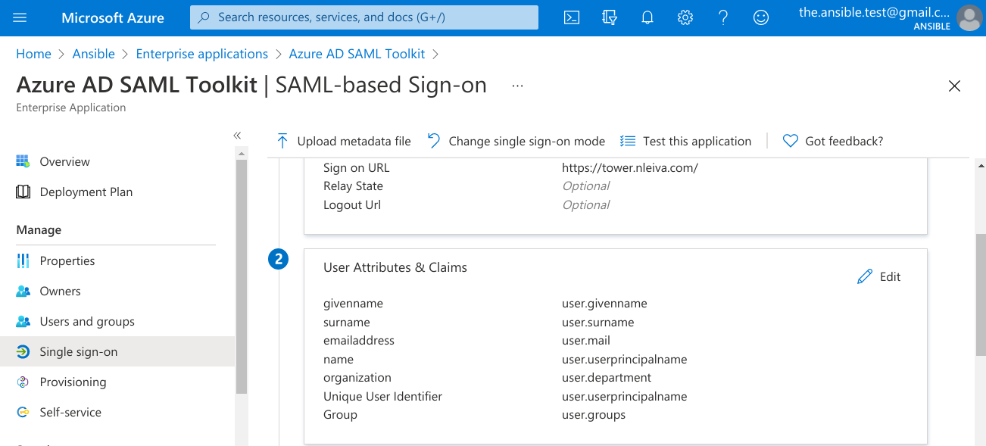Image resolution: width=986 pixels, height=446 pixels.
Task: Click the help question mark icon
Action: tap(723, 17)
